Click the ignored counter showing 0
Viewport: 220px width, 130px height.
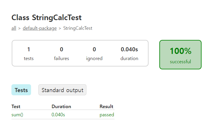pos(94,50)
